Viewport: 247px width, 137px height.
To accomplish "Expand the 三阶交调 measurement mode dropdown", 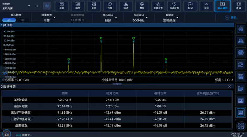I will pos(16,6).
